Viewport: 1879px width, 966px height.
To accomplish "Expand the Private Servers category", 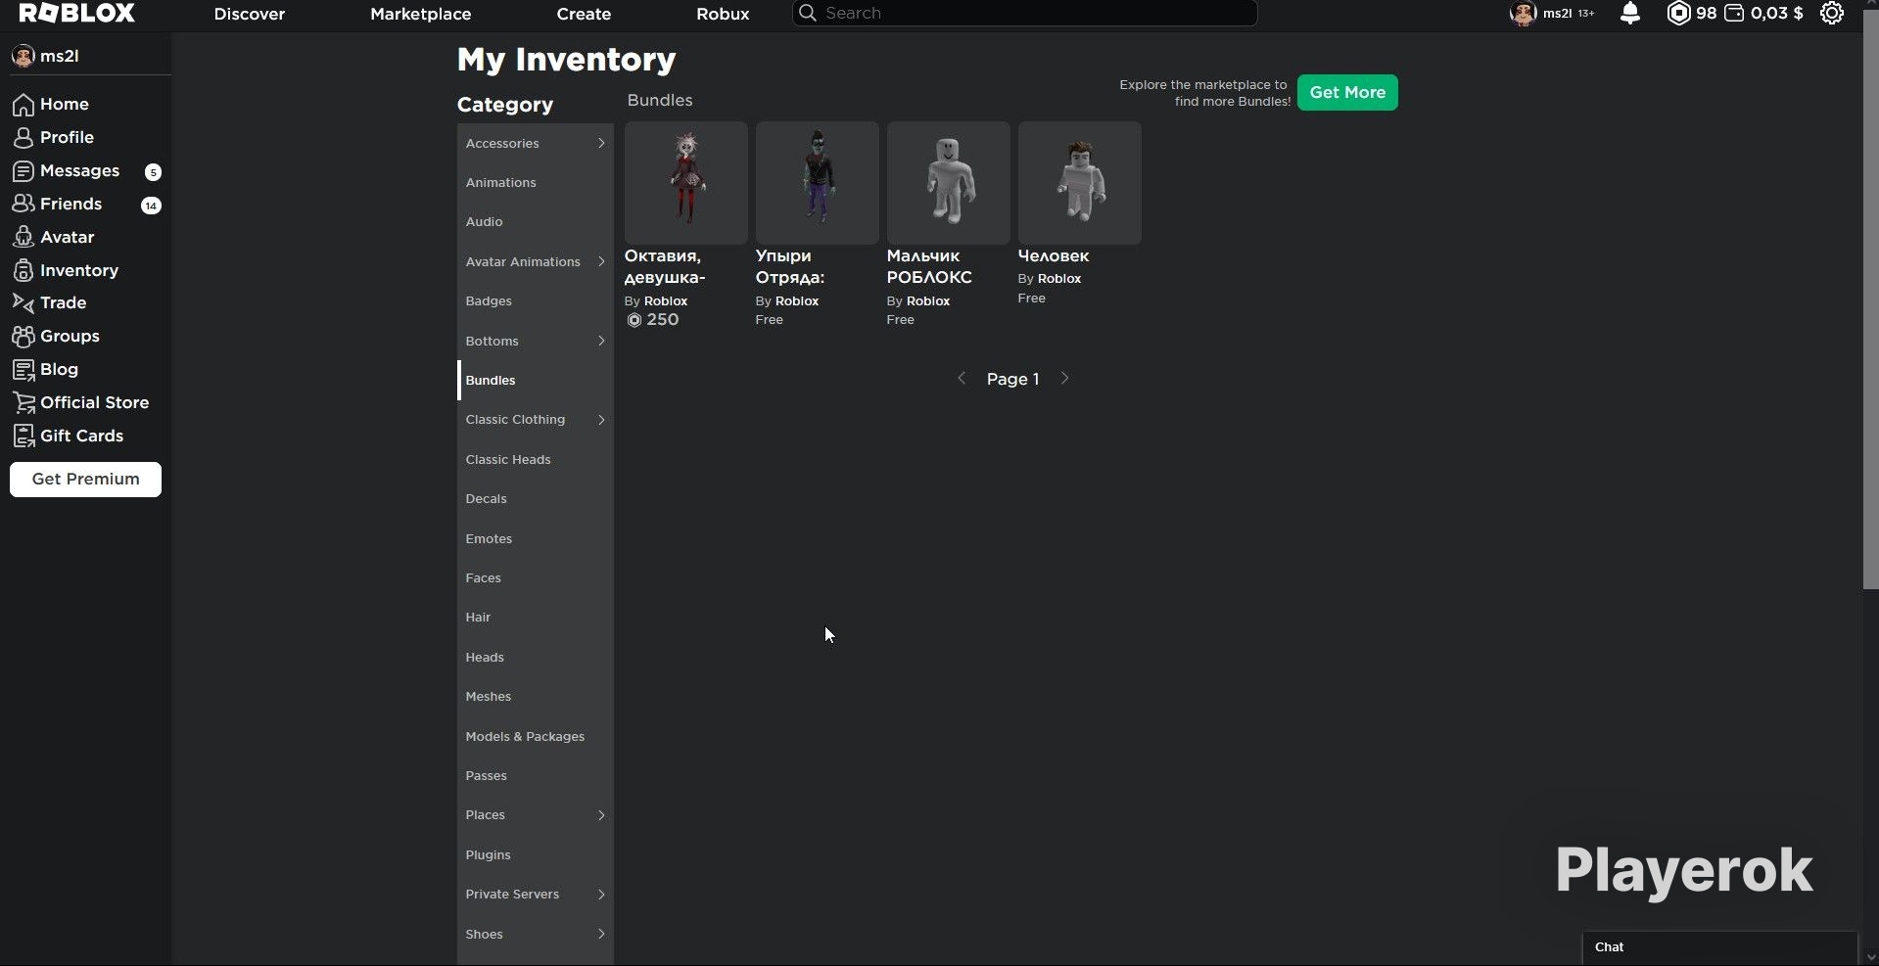I will [x=601, y=895].
